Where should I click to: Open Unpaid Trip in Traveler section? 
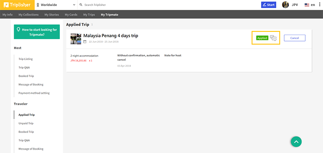26,123
